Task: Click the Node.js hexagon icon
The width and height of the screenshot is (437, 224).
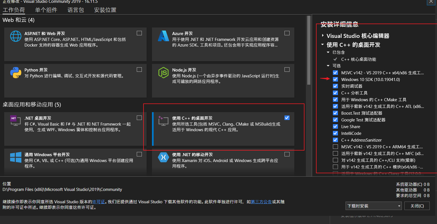Action: 163,73
